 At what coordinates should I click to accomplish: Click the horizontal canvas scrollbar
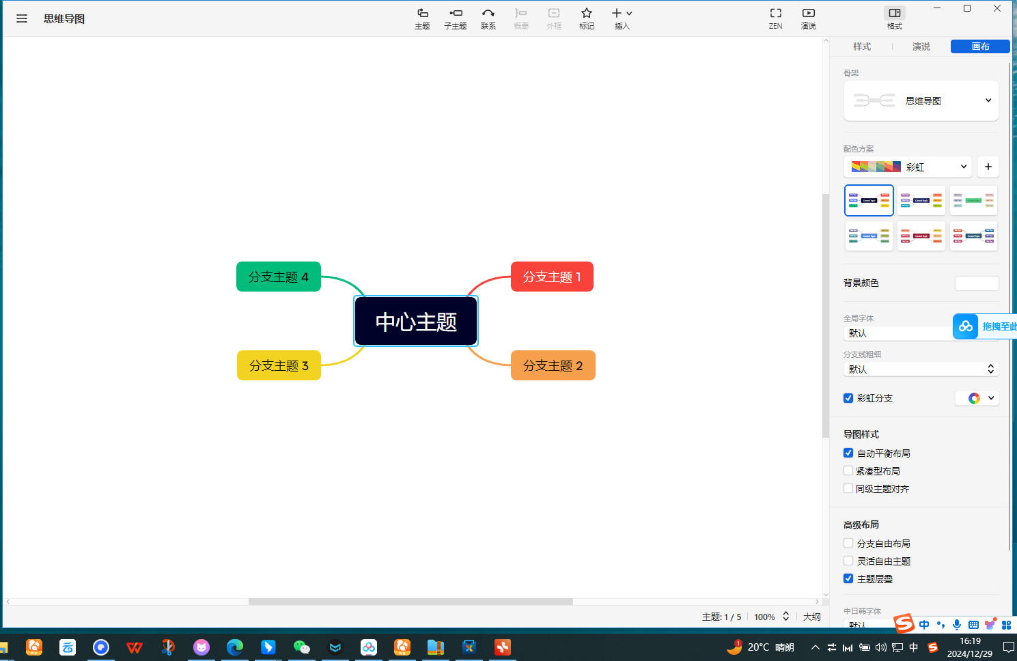pyautogui.click(x=410, y=602)
